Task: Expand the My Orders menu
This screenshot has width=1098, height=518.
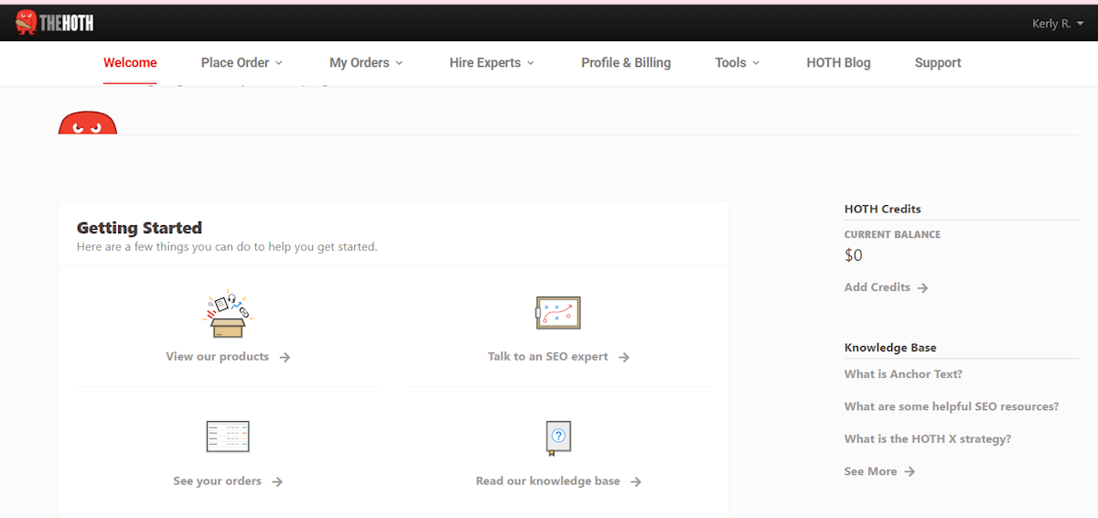Action: pyautogui.click(x=366, y=63)
